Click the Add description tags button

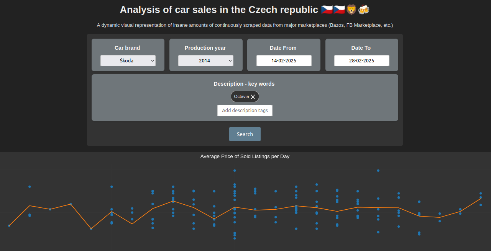245,110
